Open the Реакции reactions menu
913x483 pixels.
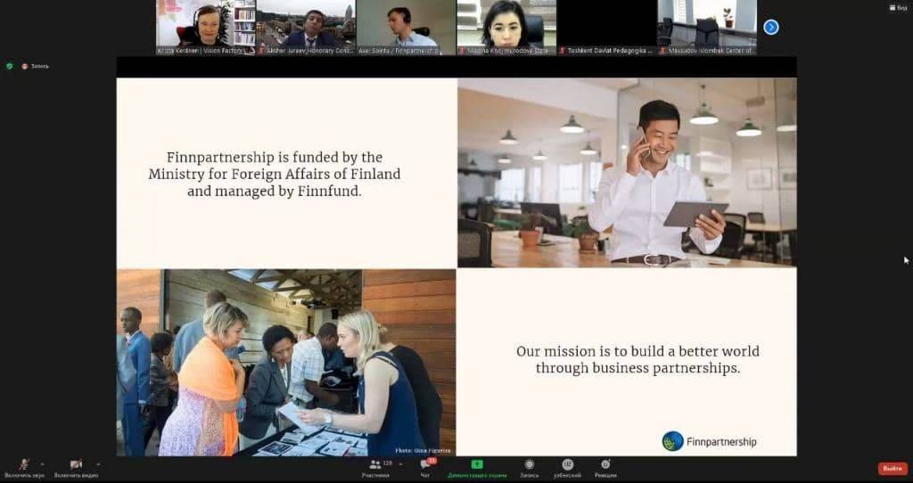click(x=605, y=469)
